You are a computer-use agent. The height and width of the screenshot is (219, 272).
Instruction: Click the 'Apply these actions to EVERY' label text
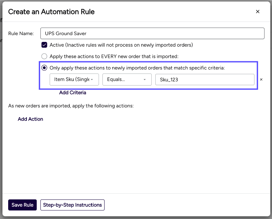coord(114,56)
